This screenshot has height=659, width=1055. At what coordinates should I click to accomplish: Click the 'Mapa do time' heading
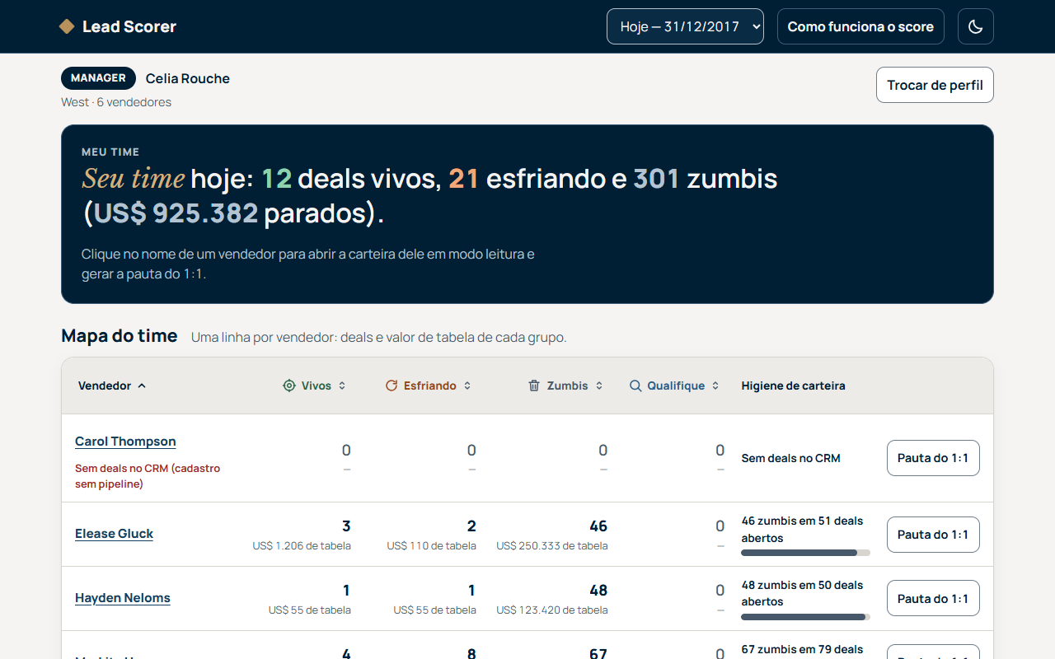120,336
